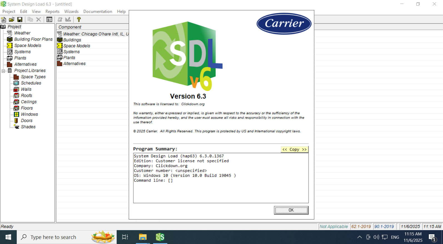The height and width of the screenshot is (244, 443).
Task: Open the Documentation menu
Action: (98, 11)
